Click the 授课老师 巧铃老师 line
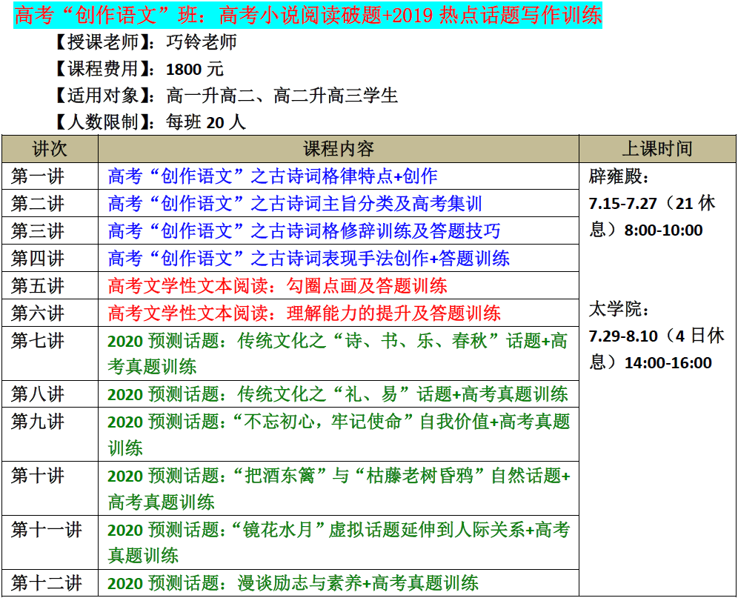This screenshot has height=598, width=738. pyautogui.click(x=145, y=42)
